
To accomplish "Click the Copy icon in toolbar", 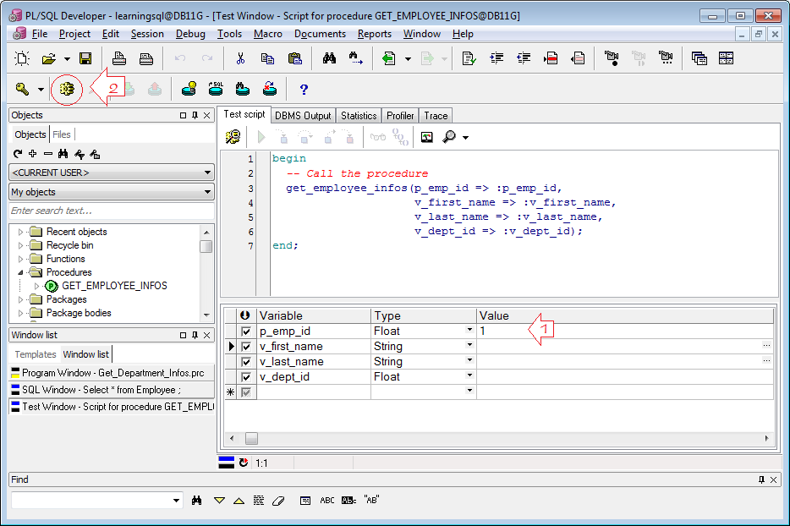I will pyautogui.click(x=267, y=58).
